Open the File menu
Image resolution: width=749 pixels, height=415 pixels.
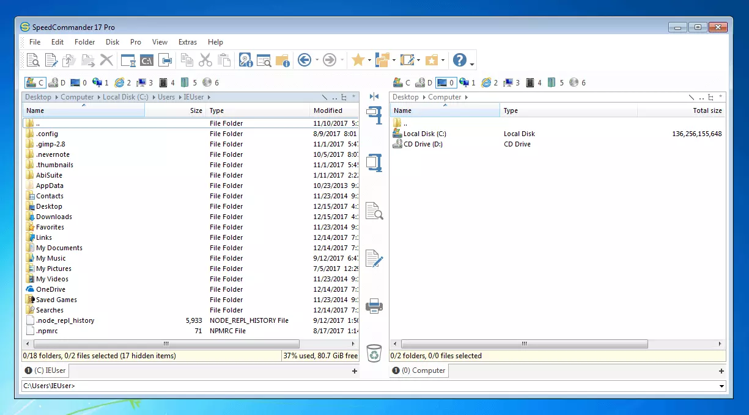35,42
